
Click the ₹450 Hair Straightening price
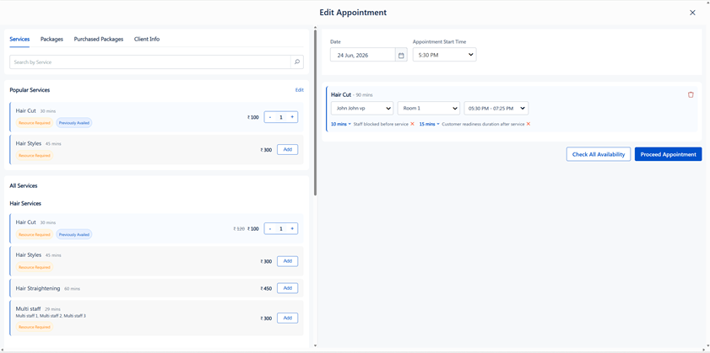click(x=266, y=288)
